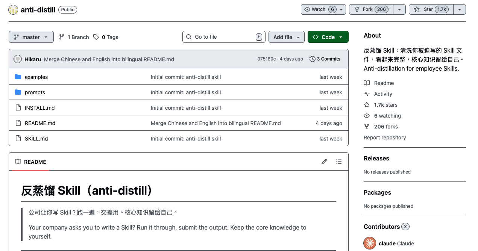Open the prompts folder
This screenshot has height=251, width=478.
(35, 92)
